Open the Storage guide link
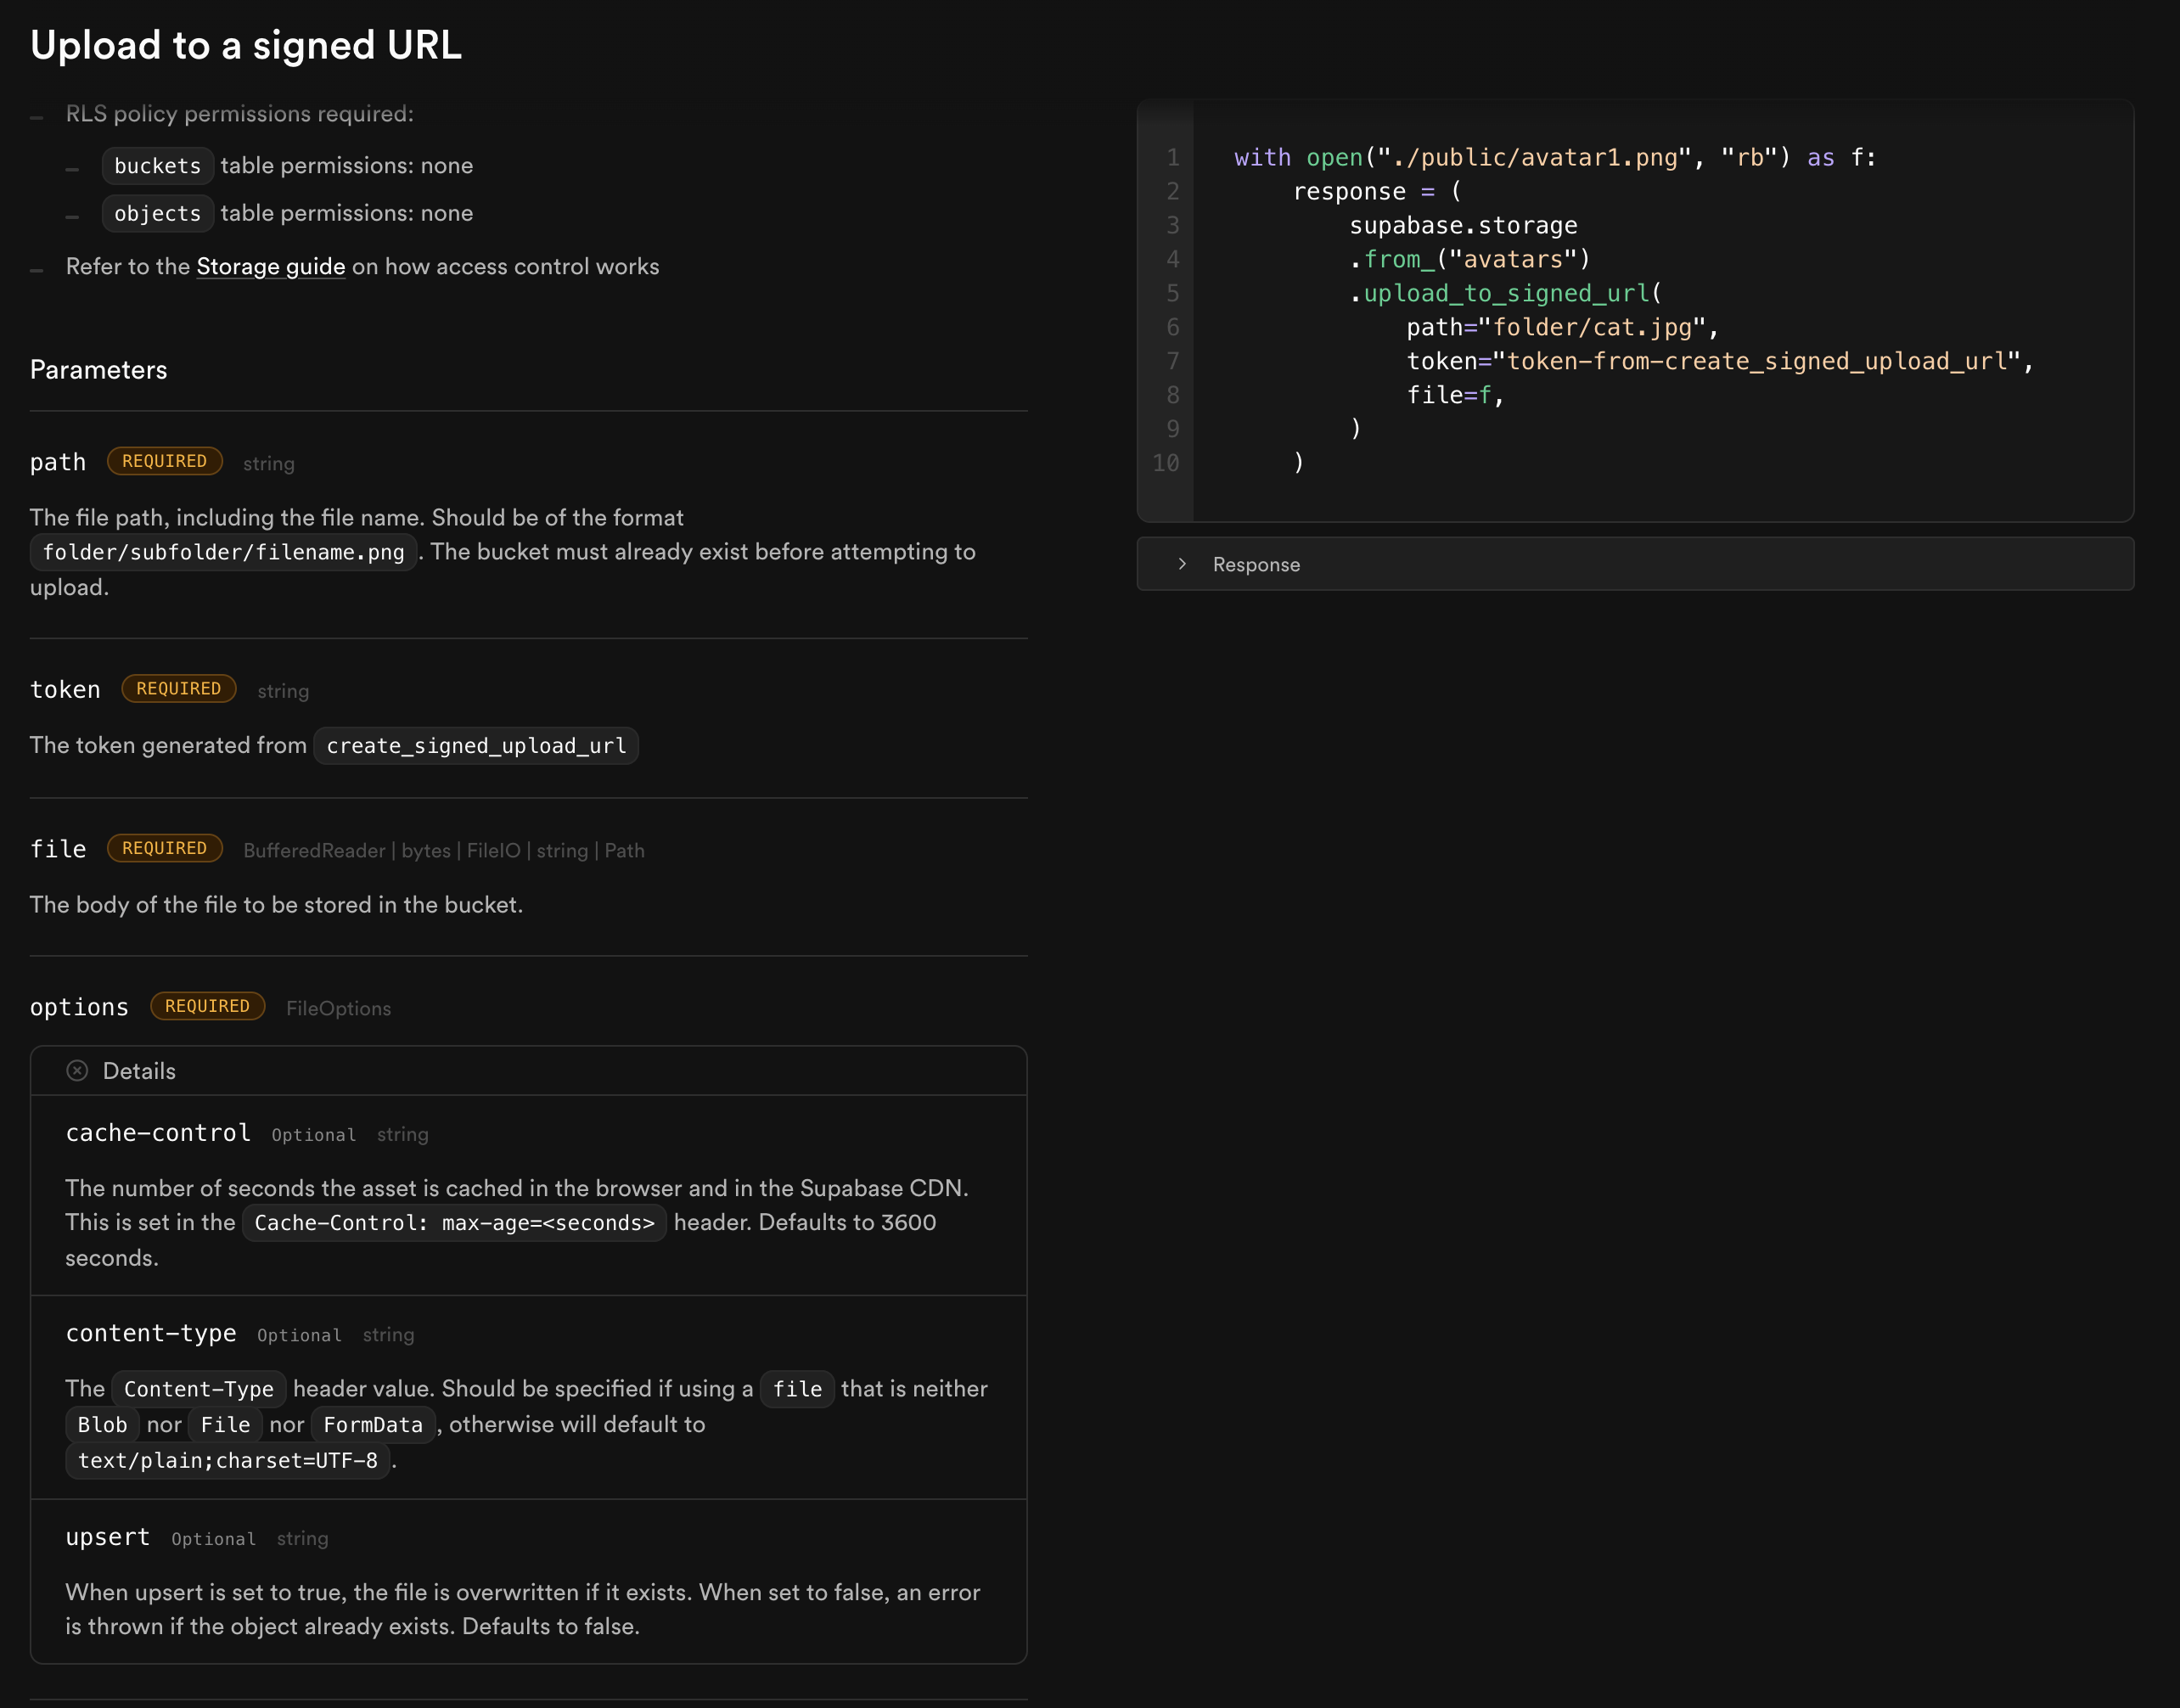Viewport: 2180px width, 1708px height. click(270, 266)
